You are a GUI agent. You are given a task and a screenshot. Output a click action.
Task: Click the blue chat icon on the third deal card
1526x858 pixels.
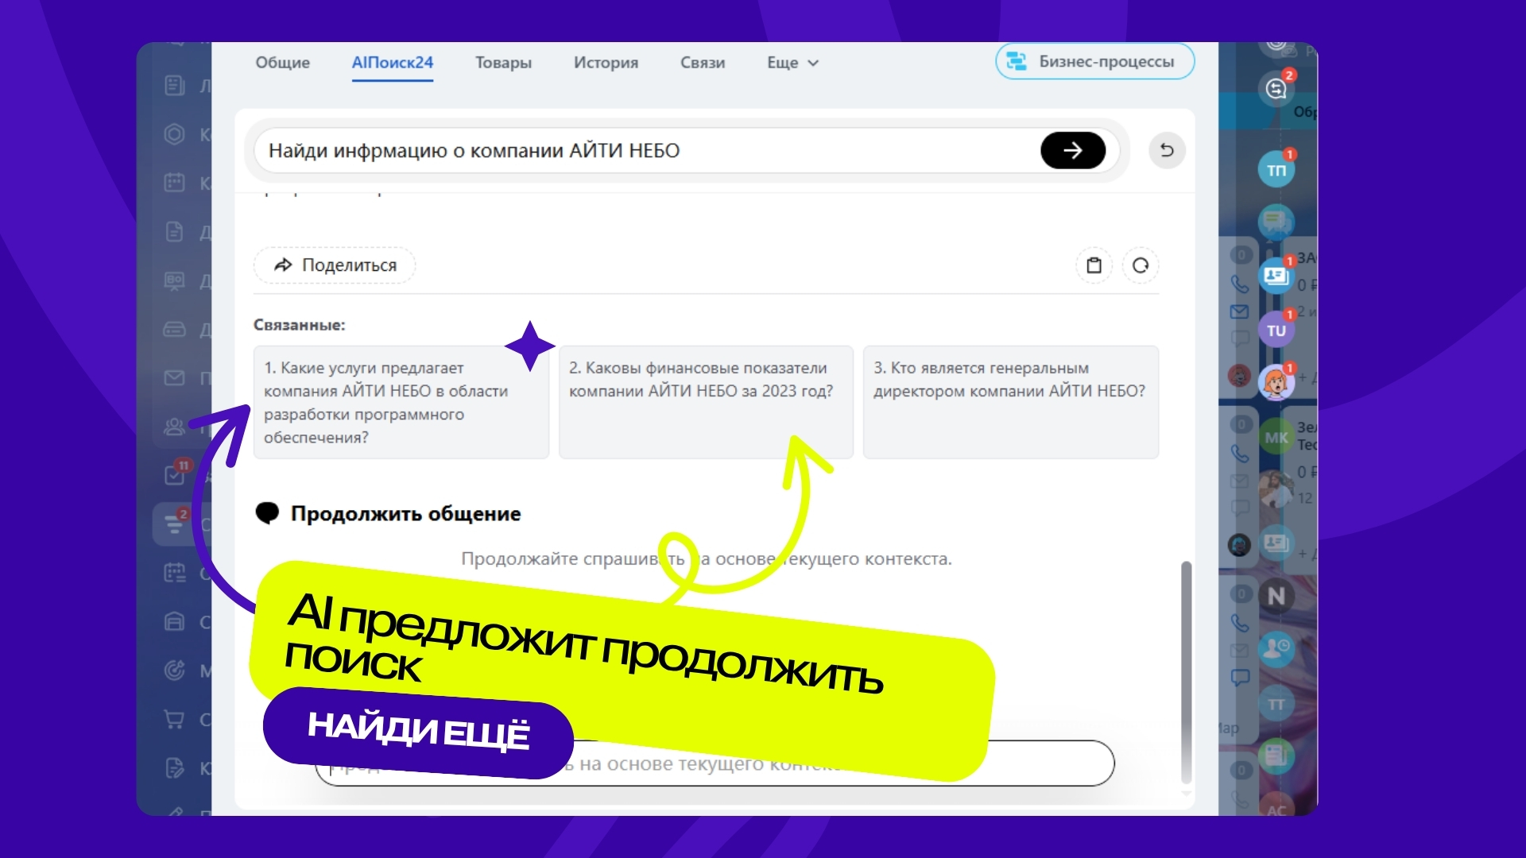tap(1240, 678)
